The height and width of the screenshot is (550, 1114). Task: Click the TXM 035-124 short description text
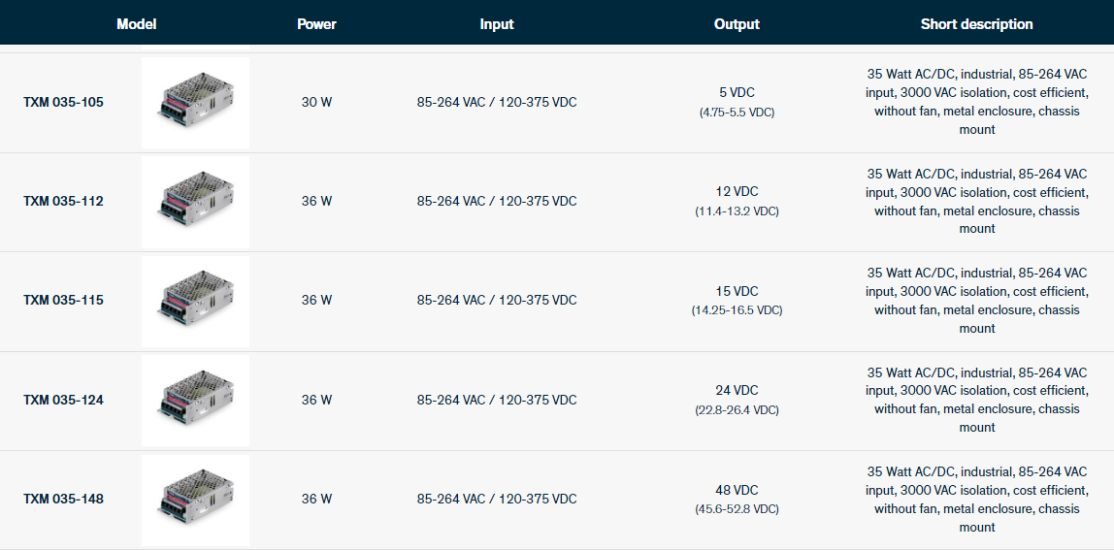tap(976, 400)
